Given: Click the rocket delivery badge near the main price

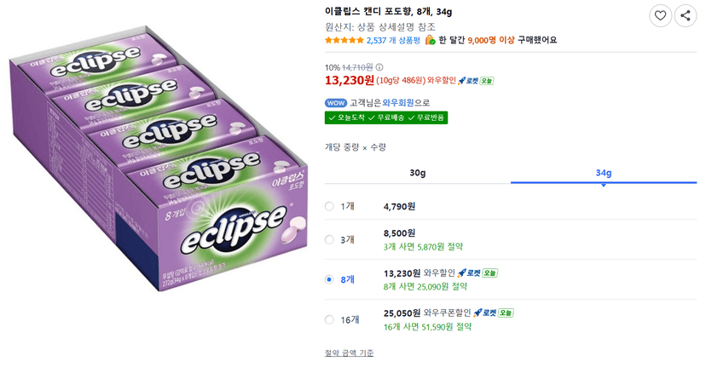Looking at the screenshot, I should (x=476, y=81).
